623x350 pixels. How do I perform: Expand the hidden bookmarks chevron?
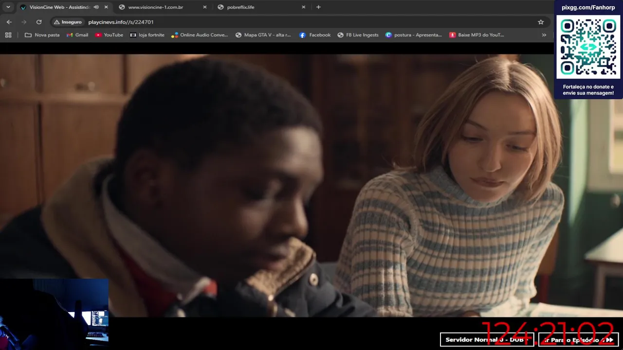(544, 35)
